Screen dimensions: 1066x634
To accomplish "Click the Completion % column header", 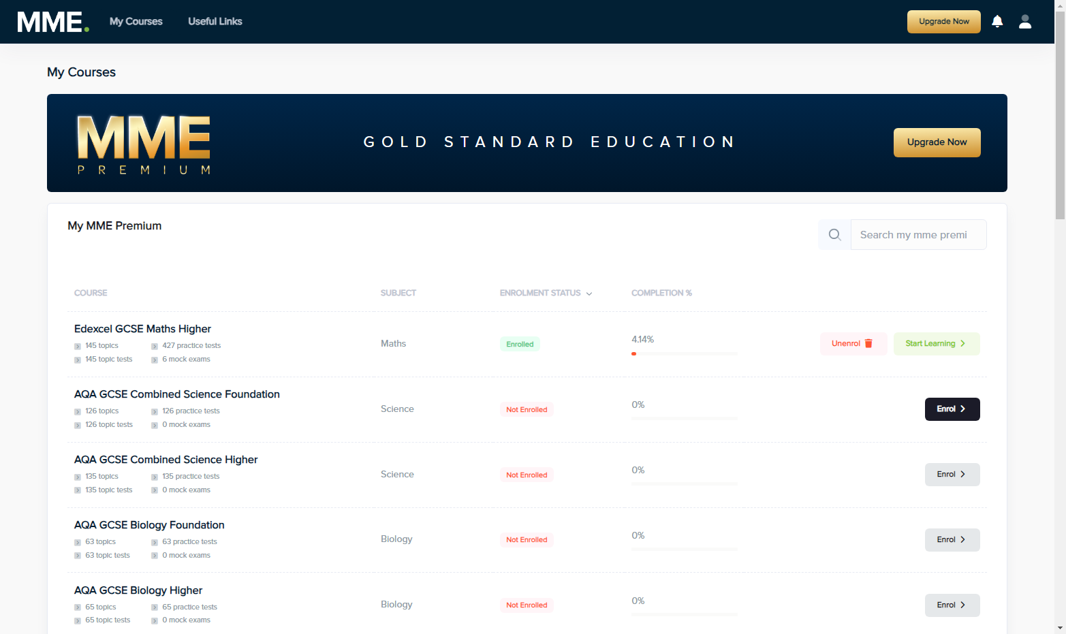I will coord(661,294).
